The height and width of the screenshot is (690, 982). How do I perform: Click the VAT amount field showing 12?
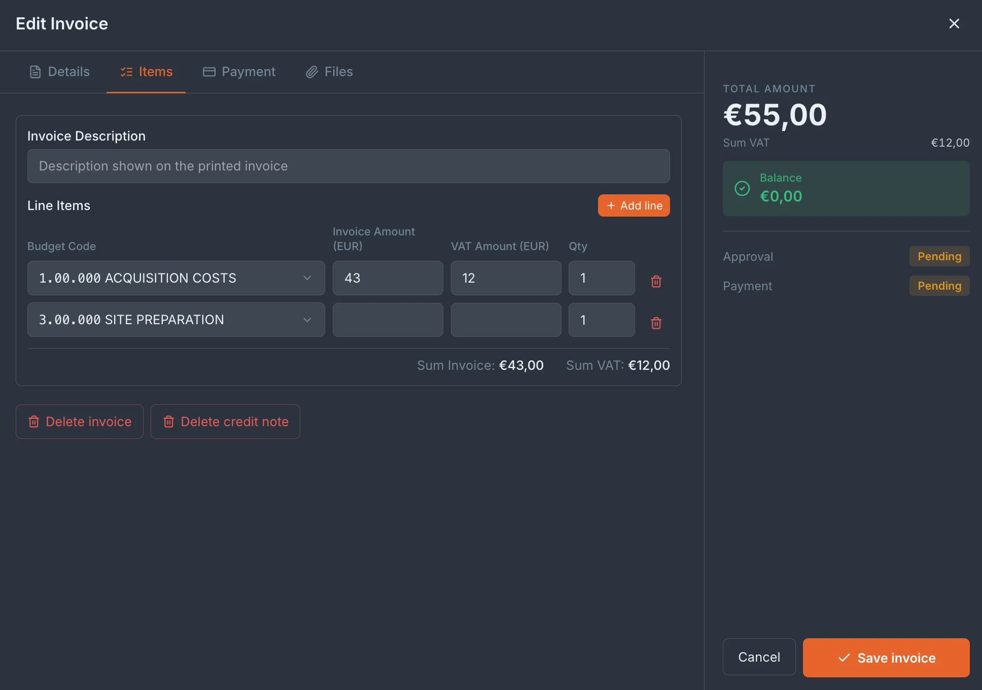[506, 278]
